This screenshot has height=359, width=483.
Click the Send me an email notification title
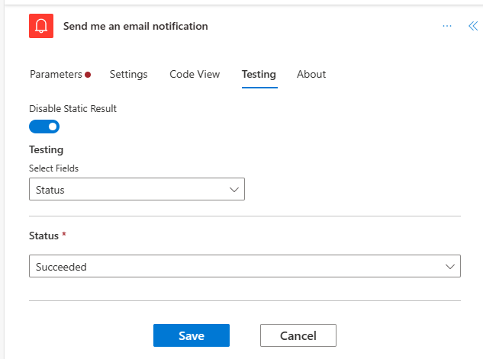coord(135,26)
